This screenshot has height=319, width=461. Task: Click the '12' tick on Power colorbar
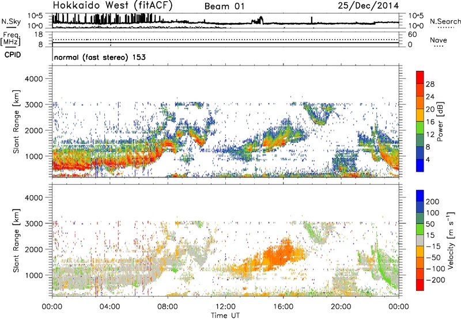[x=430, y=134]
